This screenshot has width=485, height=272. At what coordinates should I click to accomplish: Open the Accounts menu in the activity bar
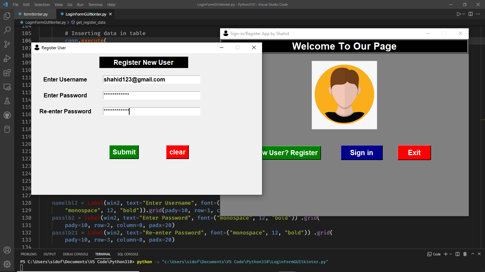tap(7, 250)
